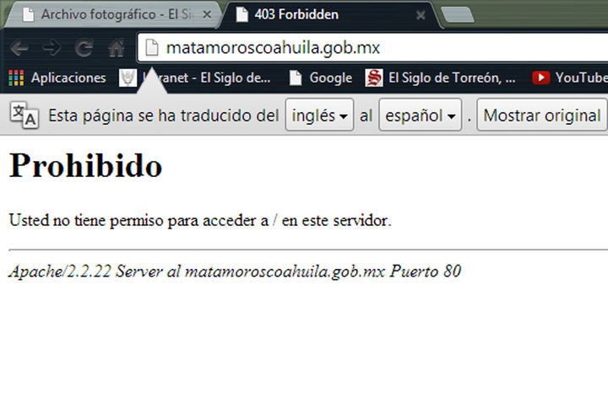Screen dimensions: 608x408
Task: Open the Google bookmark
Action: (320, 78)
